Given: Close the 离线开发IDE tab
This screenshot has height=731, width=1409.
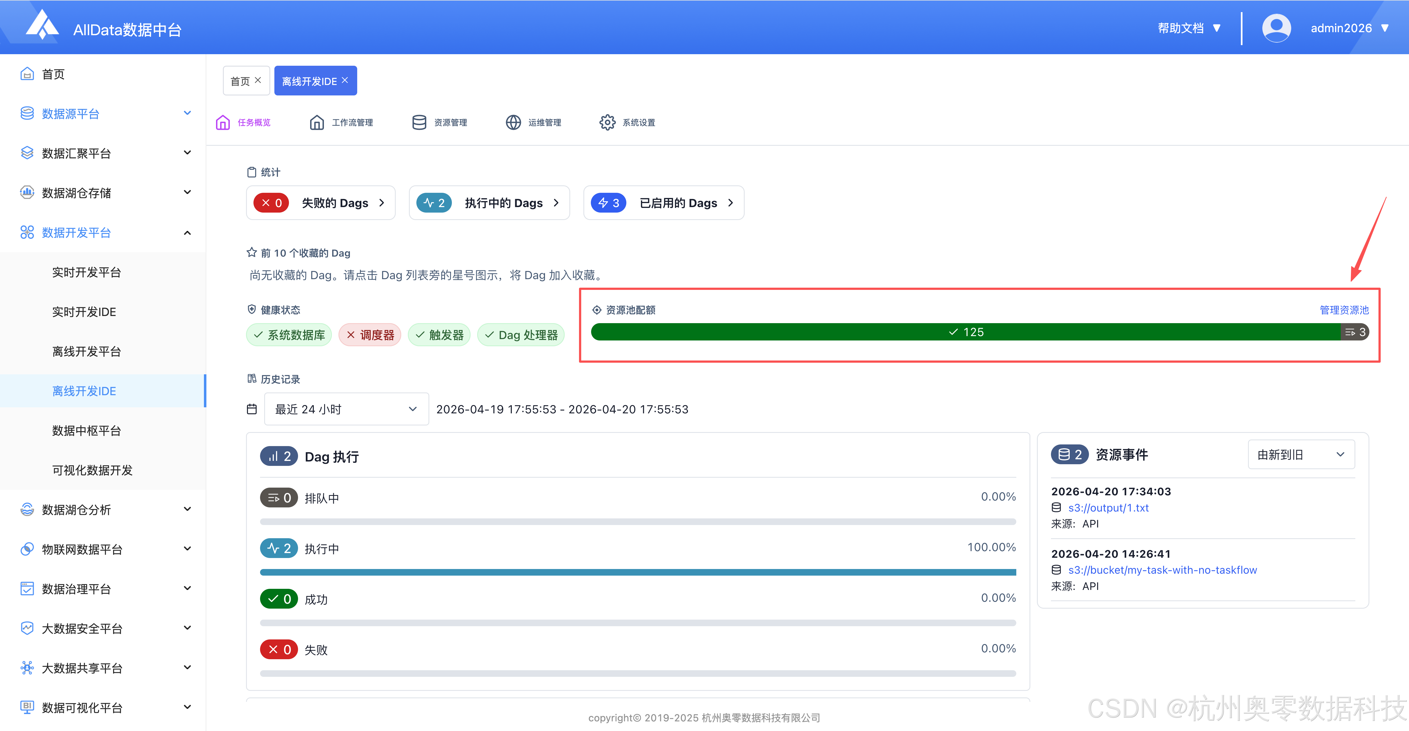Looking at the screenshot, I should click(345, 80).
